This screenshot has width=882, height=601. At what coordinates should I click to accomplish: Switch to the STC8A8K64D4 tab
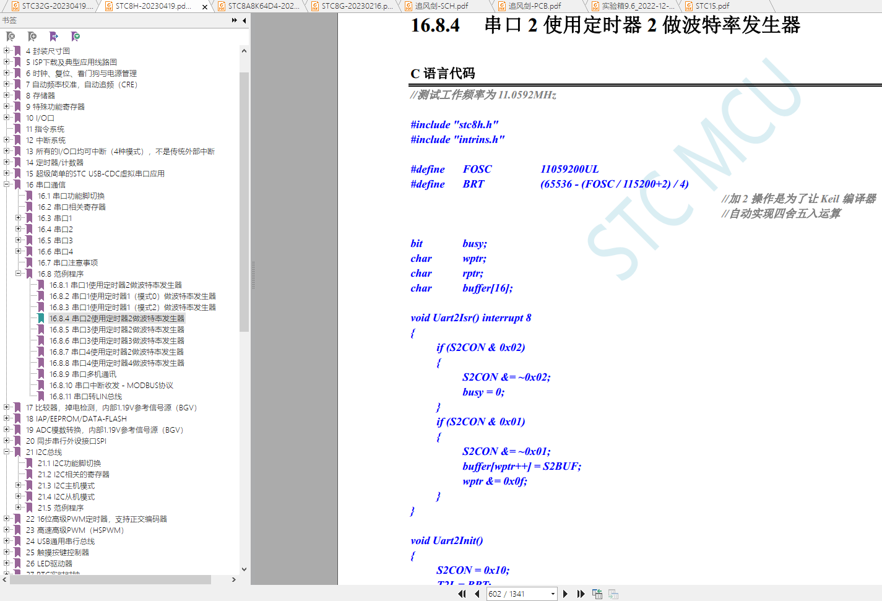(x=259, y=6)
